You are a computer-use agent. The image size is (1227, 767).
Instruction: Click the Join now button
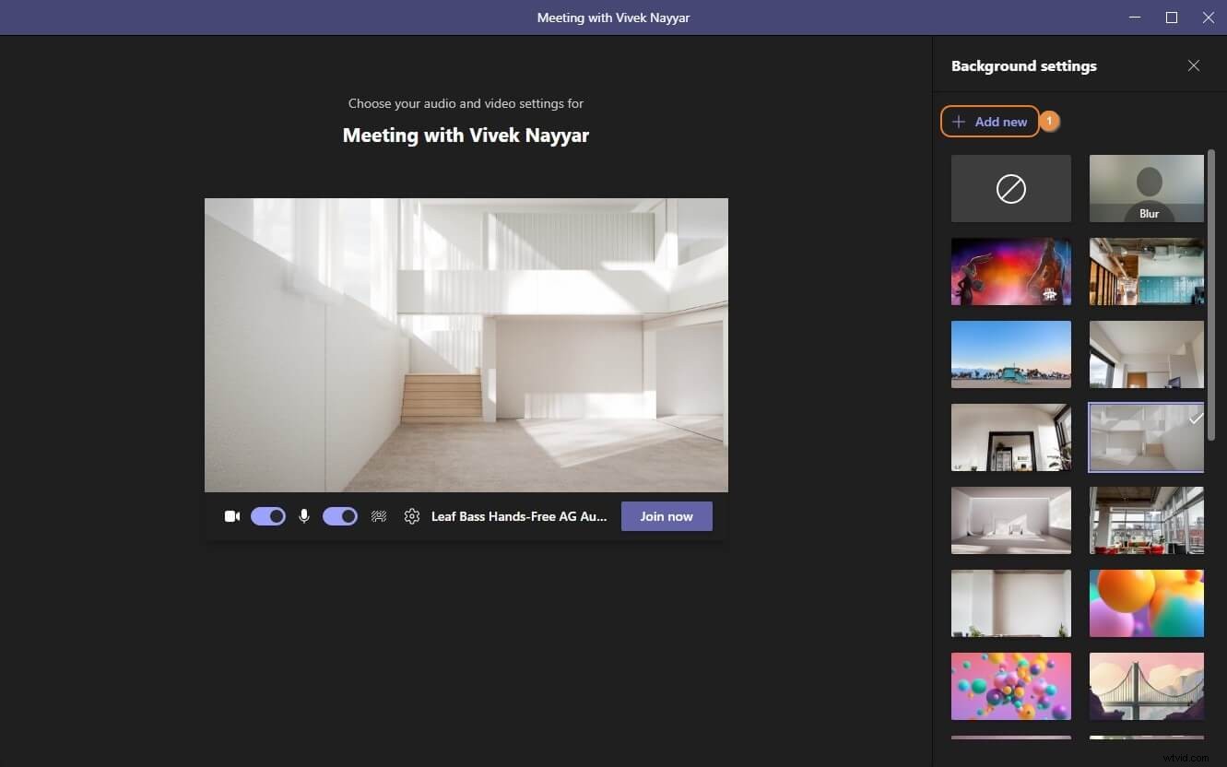(x=666, y=516)
